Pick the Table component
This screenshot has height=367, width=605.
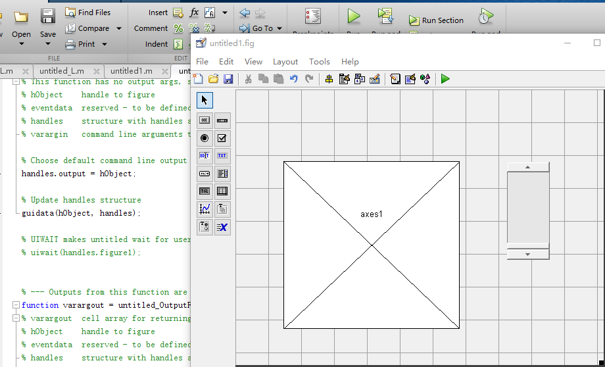click(x=222, y=191)
